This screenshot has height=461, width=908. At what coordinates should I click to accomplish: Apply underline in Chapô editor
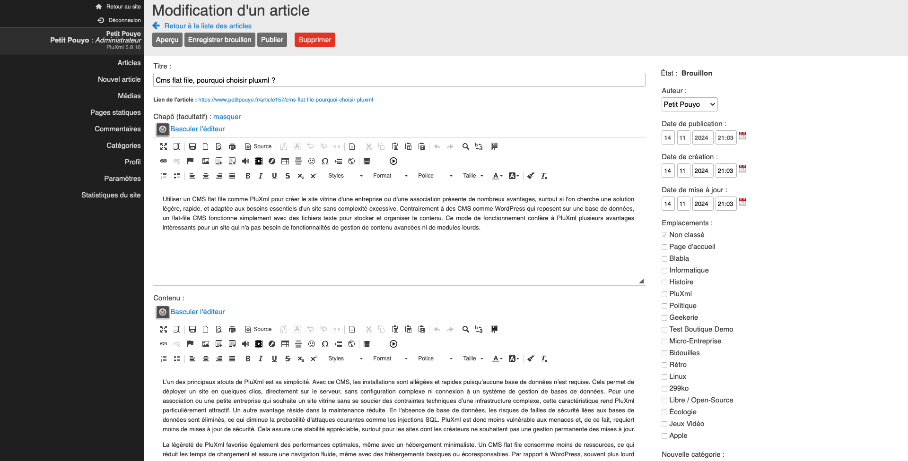click(x=274, y=176)
